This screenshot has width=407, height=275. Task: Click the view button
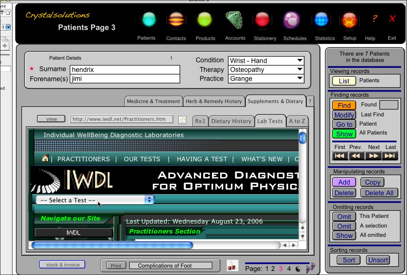pyautogui.click(x=51, y=119)
